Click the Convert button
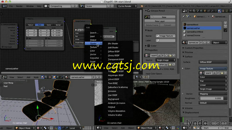The image size is (232, 130). (x=168, y=25)
